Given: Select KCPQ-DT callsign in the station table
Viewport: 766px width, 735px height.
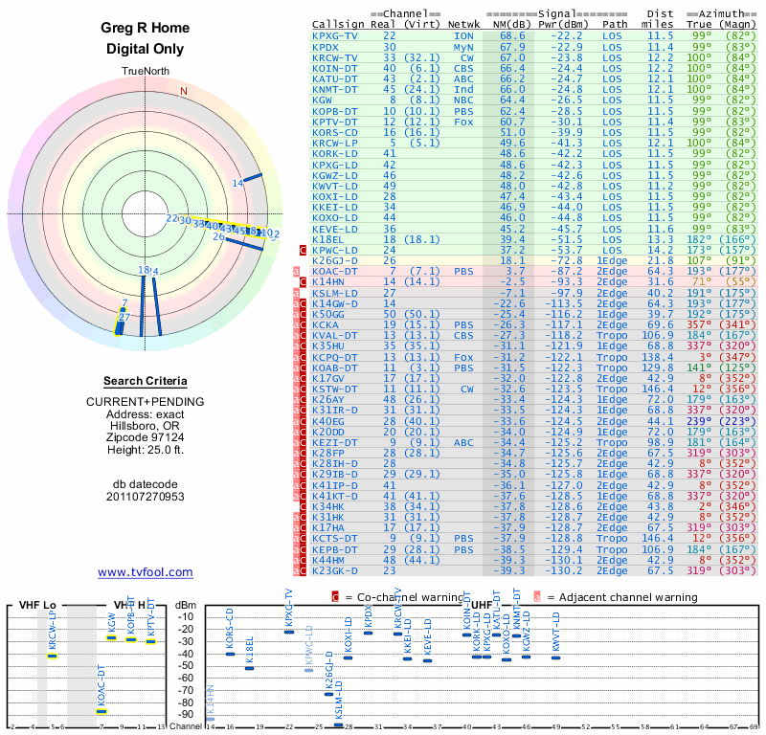Looking at the screenshot, I should click(x=335, y=358).
